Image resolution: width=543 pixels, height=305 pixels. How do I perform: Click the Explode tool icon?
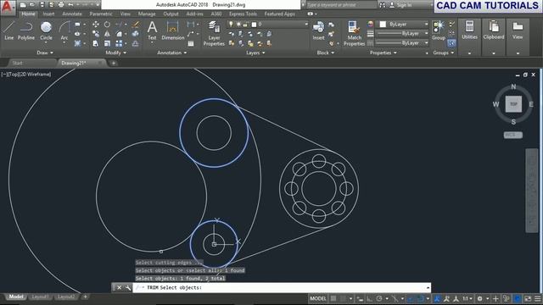point(136,34)
